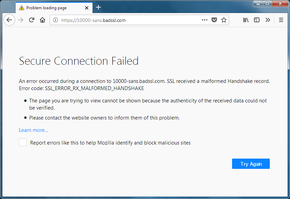Open the Firefox Home page
Viewport: 290px width, 199px height.
42,20
